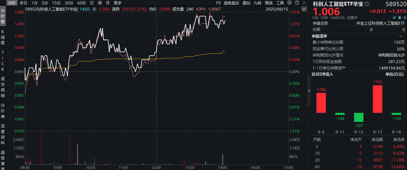
Task: Toggle the 九转 indicator
Action: point(258,3)
